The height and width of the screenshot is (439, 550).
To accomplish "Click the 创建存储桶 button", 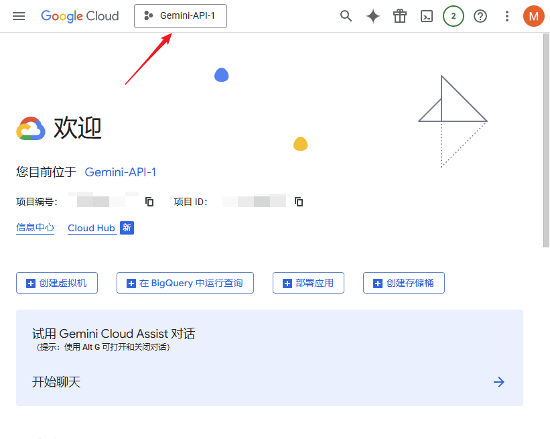I will pos(404,283).
